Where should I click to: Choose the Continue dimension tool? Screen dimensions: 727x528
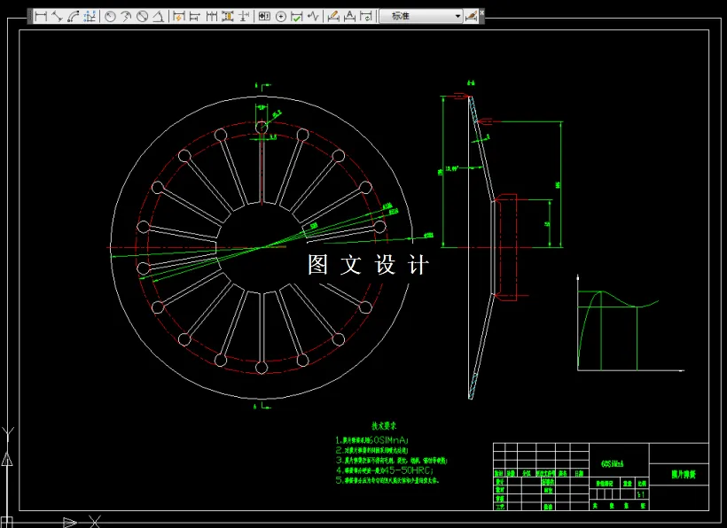click(211, 16)
